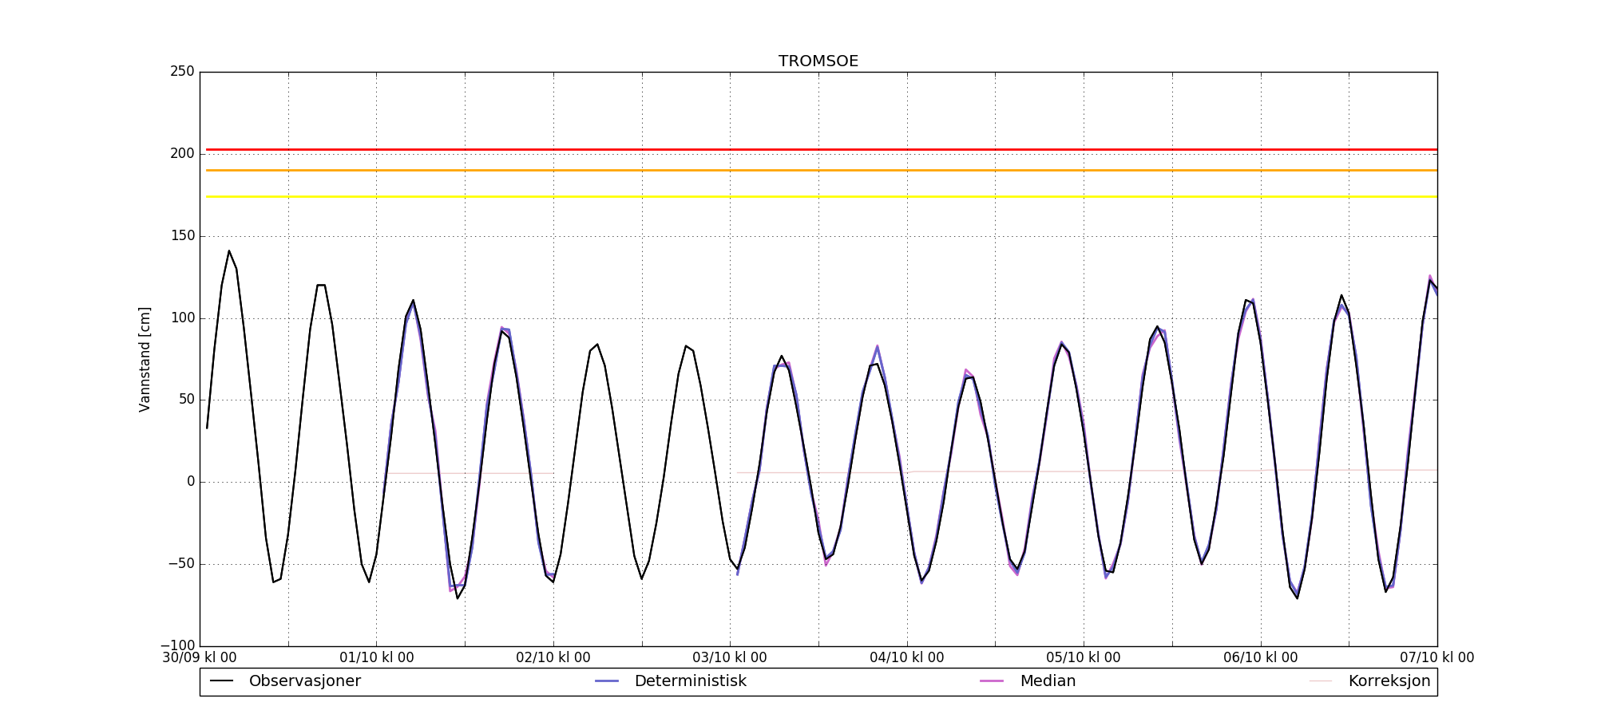Screen dimensions: 1597x718
Task: Click the TROMSOE chart title
Action: point(818,61)
